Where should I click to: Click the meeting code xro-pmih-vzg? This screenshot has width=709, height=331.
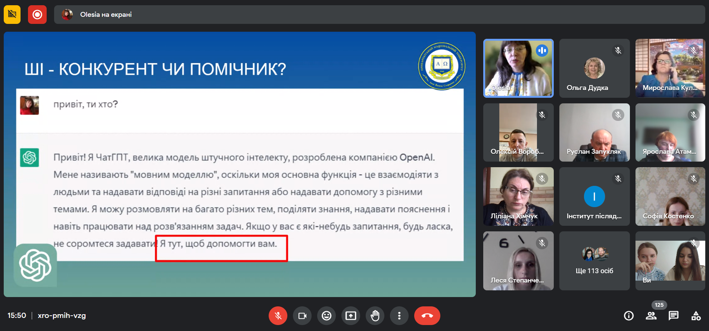coord(62,316)
